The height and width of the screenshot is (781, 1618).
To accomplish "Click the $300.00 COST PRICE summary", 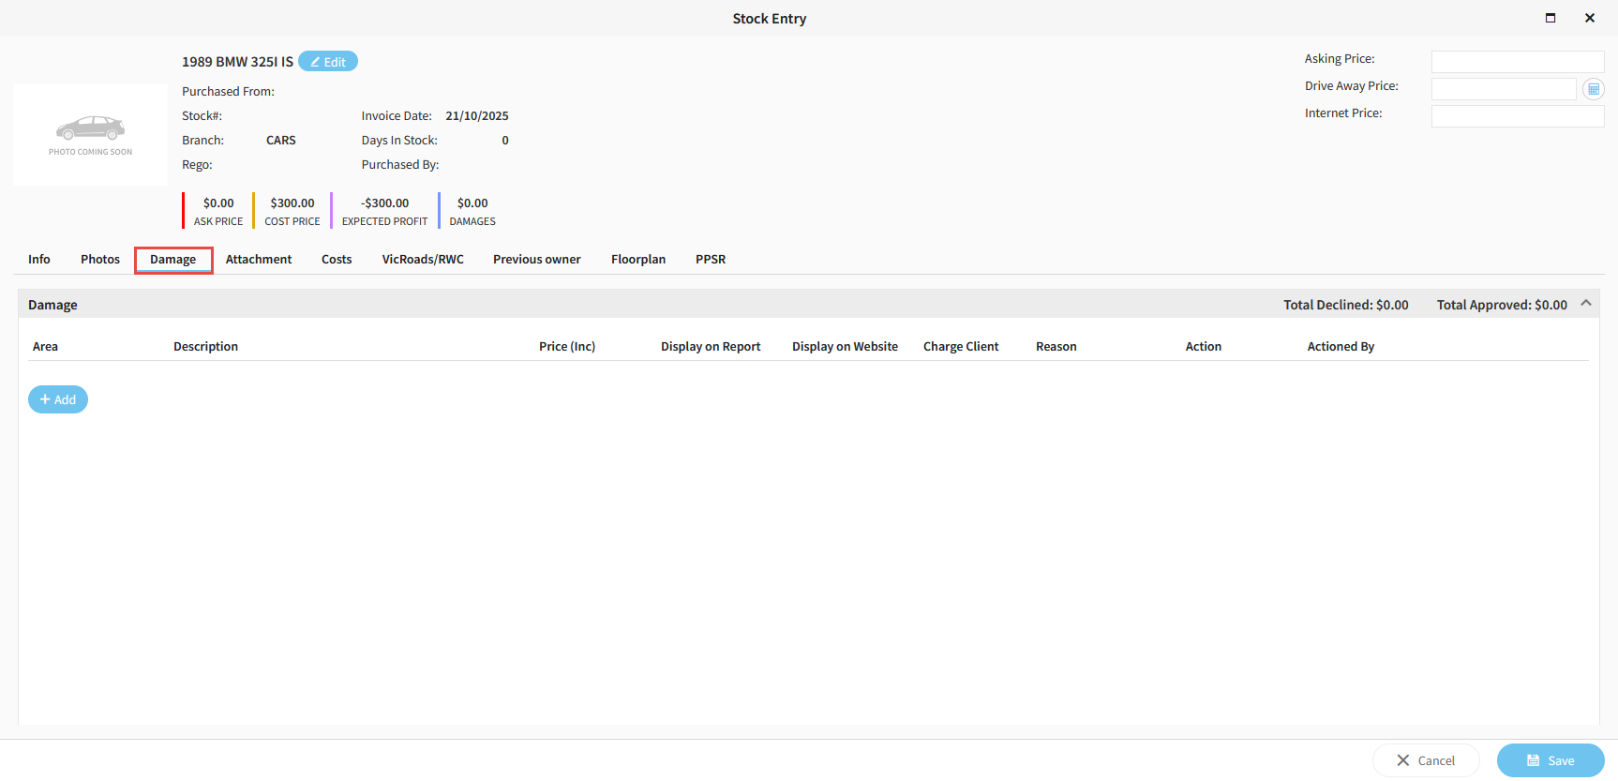I will 292,211.
